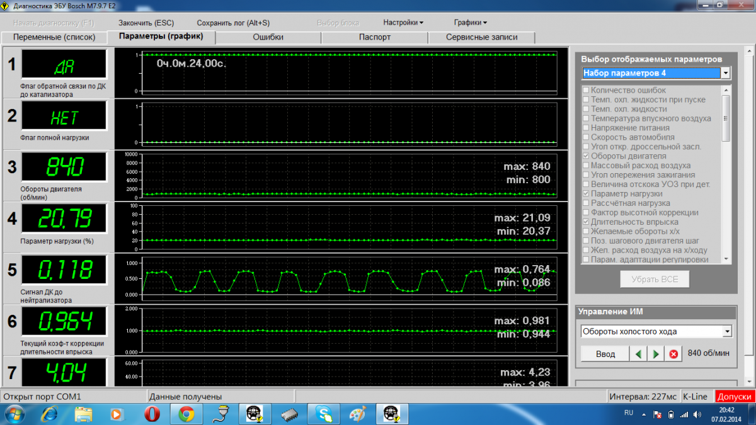Image resolution: width=756 pixels, height=425 pixels.
Task: Expand the Набор параметров 4 dropdown
Action: (726, 73)
